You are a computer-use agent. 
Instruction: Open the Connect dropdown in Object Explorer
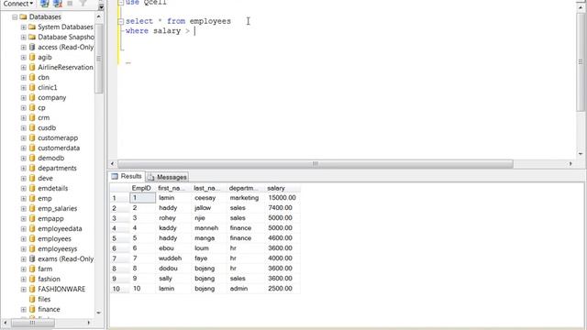pos(17,4)
